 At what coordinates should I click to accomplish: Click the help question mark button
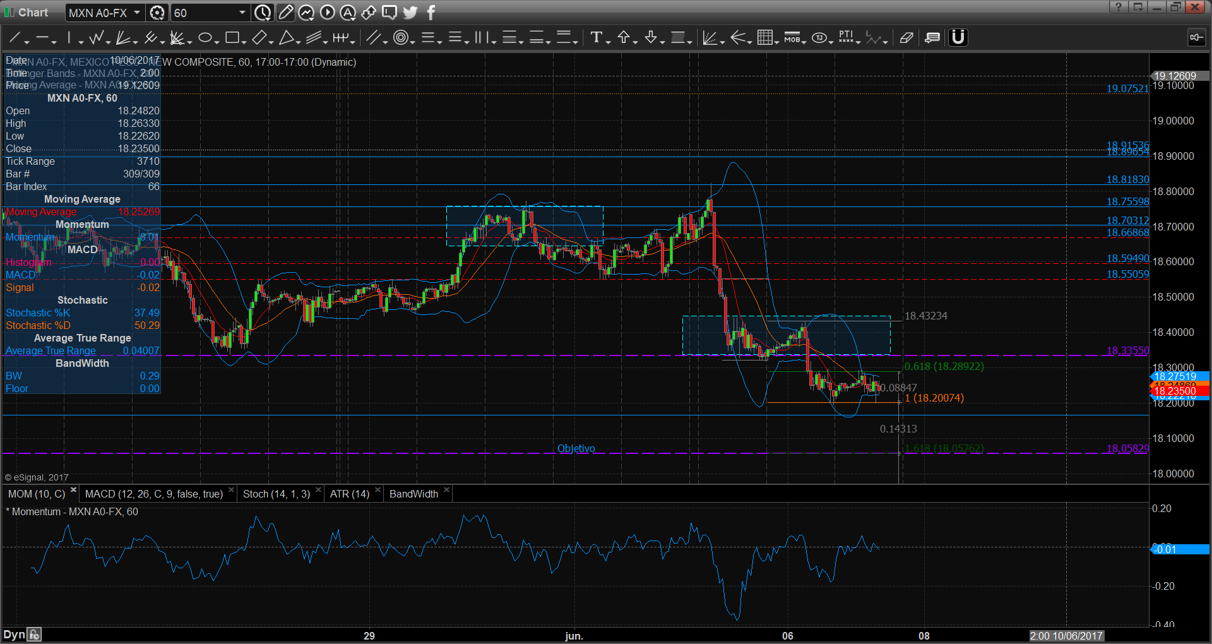[x=1119, y=6]
